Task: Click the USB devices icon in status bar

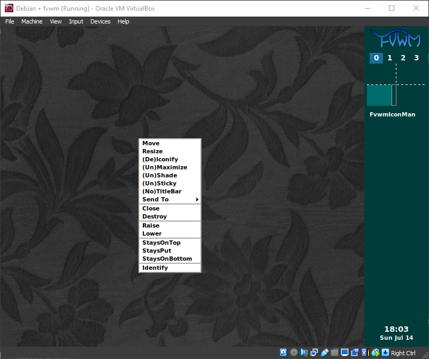Action: click(324, 353)
